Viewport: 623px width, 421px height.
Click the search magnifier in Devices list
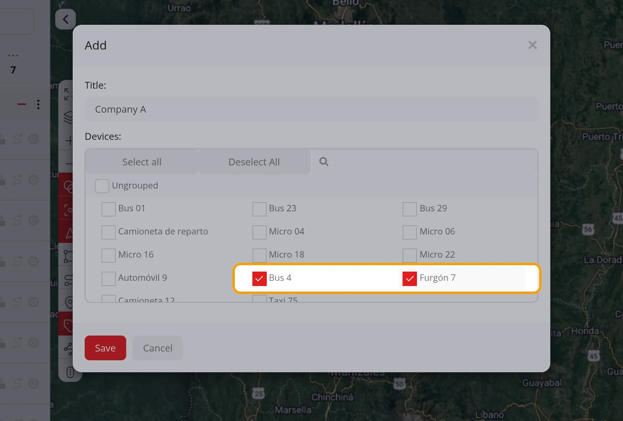324,162
